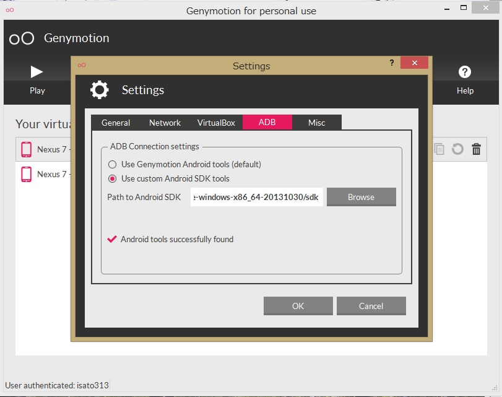Click the 'Path to Android SDK' label
Viewport: 502px width, 397px height.
[x=144, y=197]
